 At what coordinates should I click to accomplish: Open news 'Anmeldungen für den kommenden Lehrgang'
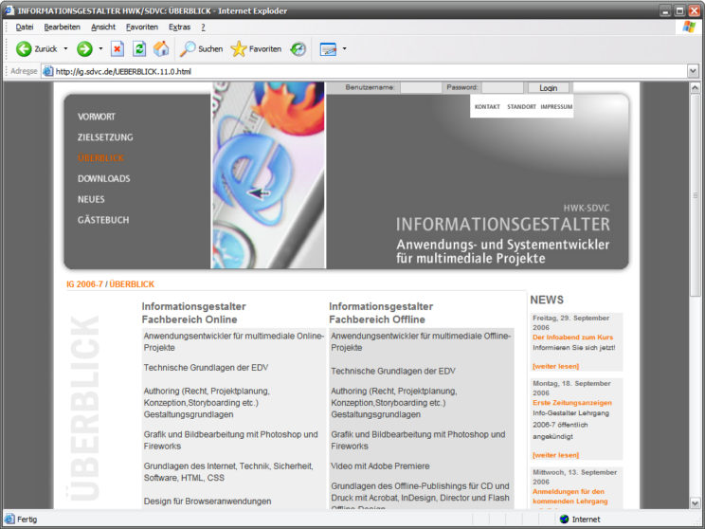click(x=570, y=496)
